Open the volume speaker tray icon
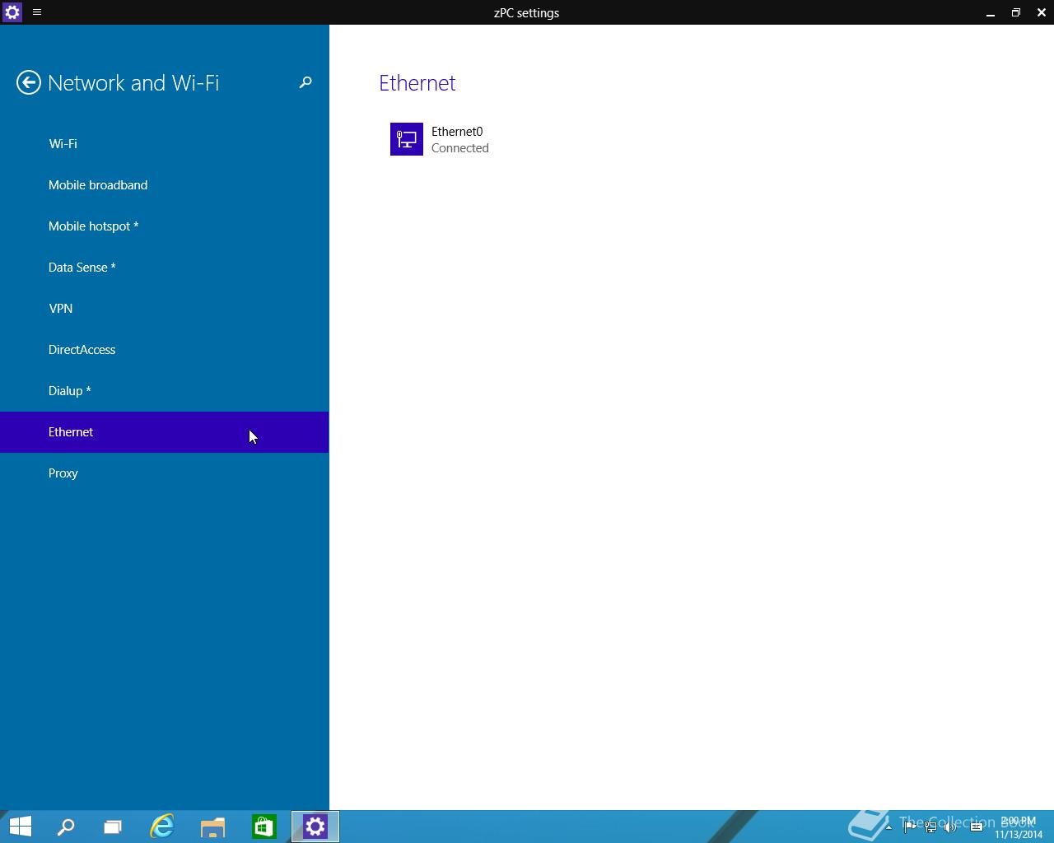Viewport: 1054px width, 843px height. [x=951, y=827]
